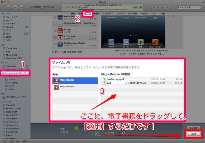
Task: Expand the mamiruton の iPad device
Action: tap(1, 69)
